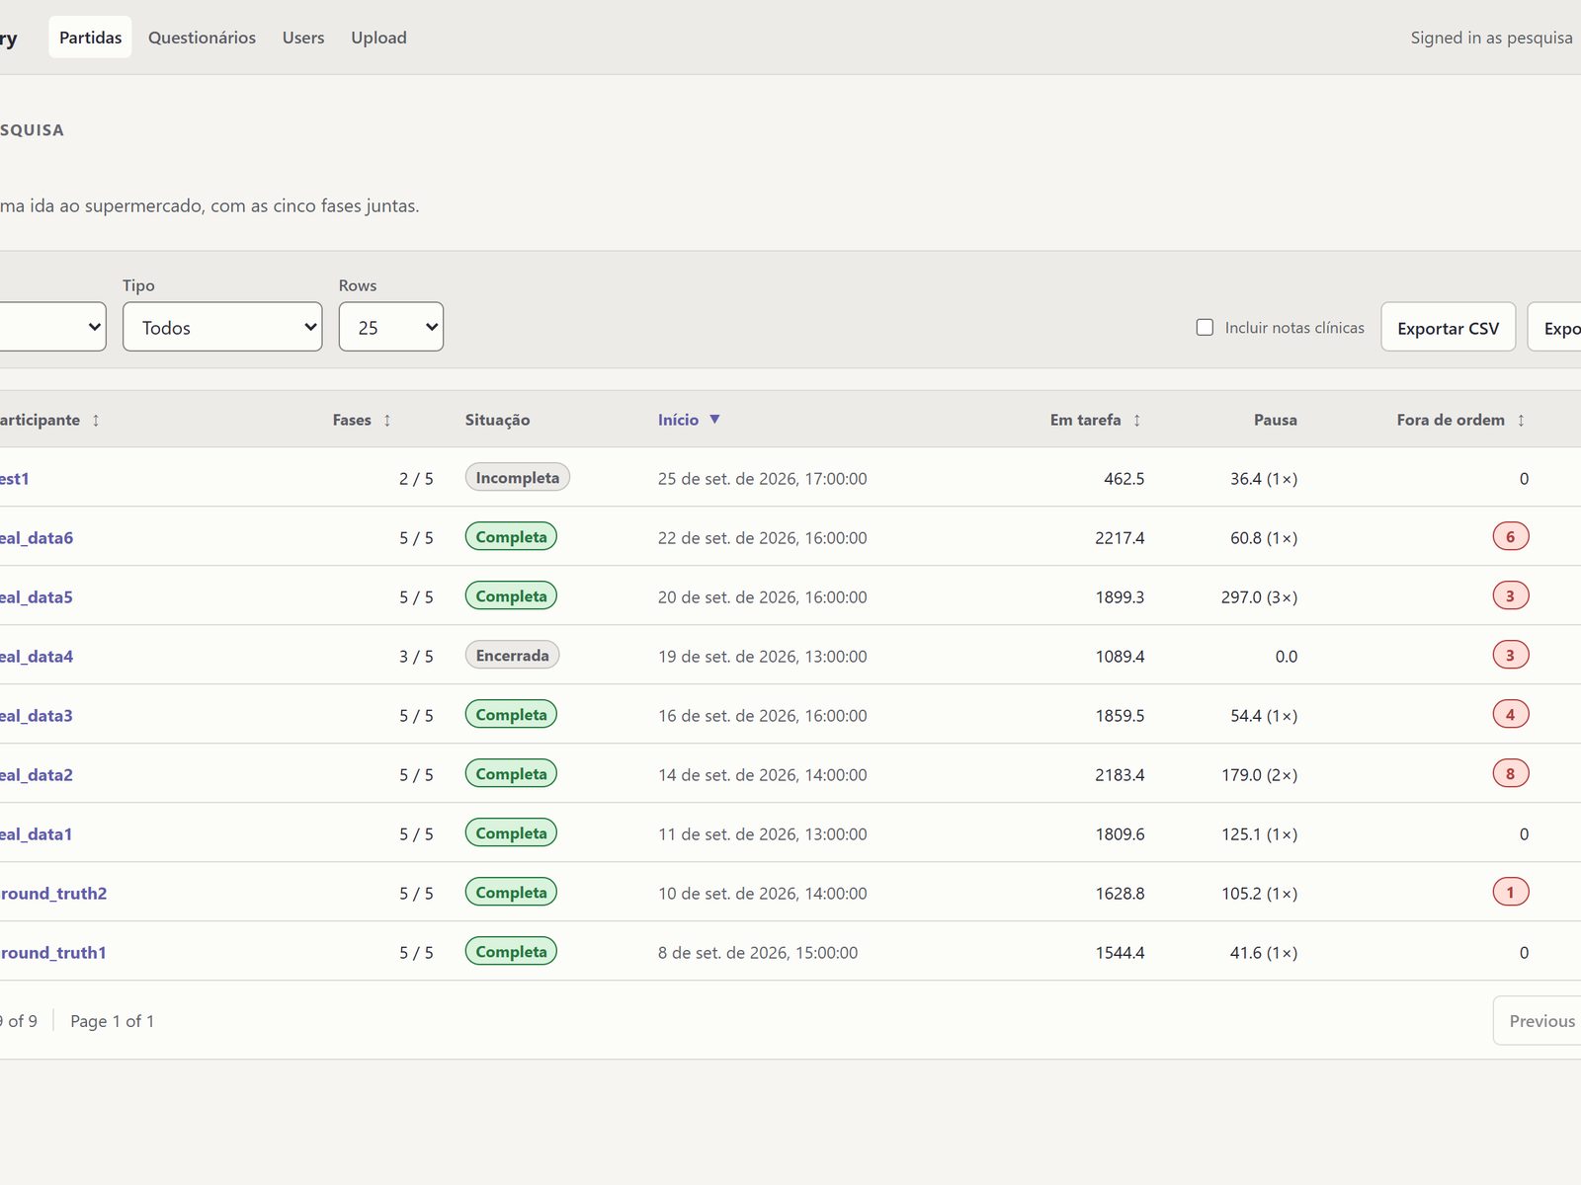The width and height of the screenshot is (1581, 1185).
Task: Open participant real_data2 link
Action: [x=37, y=775]
